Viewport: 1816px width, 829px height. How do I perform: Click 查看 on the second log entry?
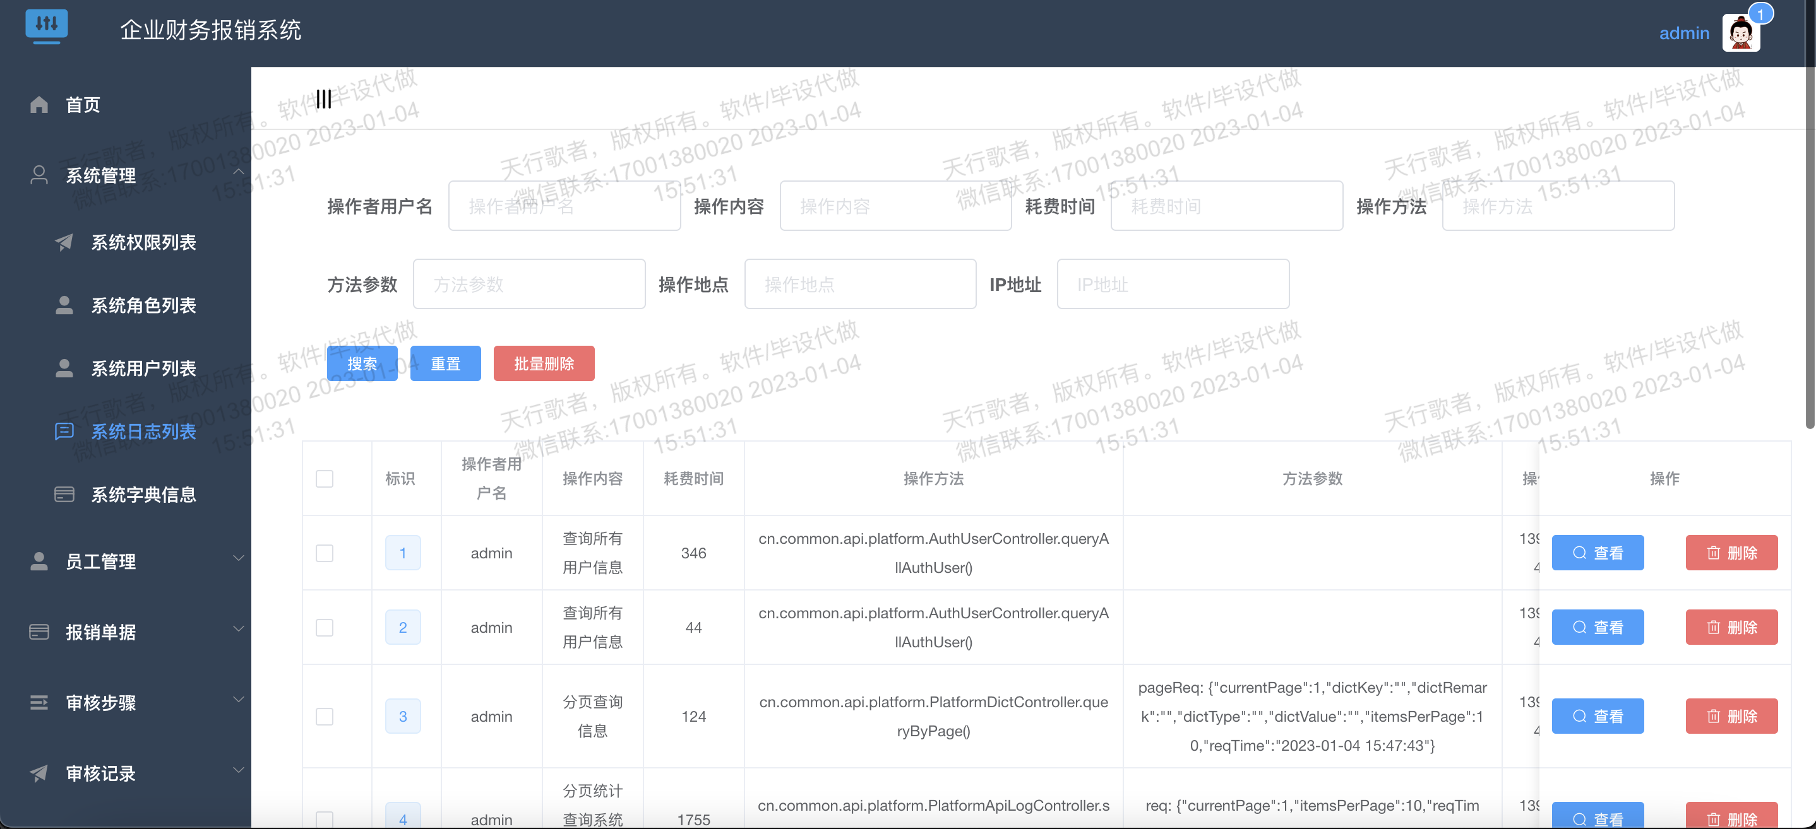click(x=1598, y=627)
